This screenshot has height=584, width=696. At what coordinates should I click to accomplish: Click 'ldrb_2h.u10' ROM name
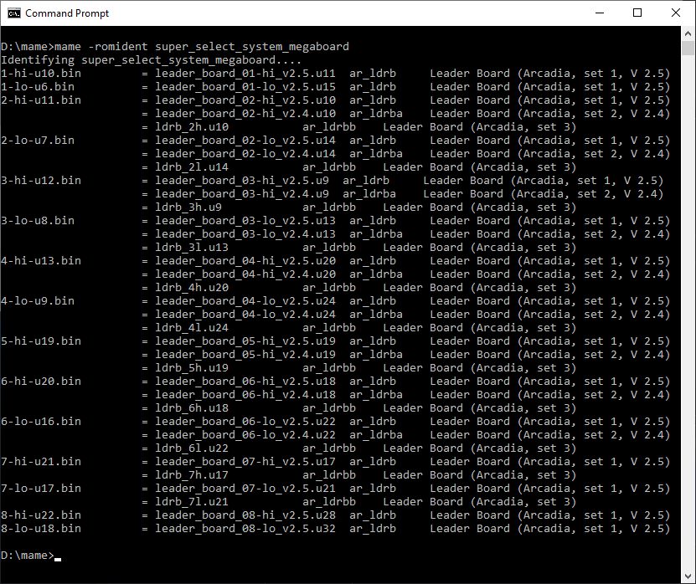pos(192,127)
